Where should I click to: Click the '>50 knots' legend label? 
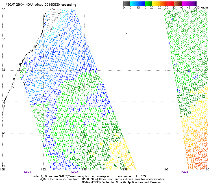tap(201, 8)
